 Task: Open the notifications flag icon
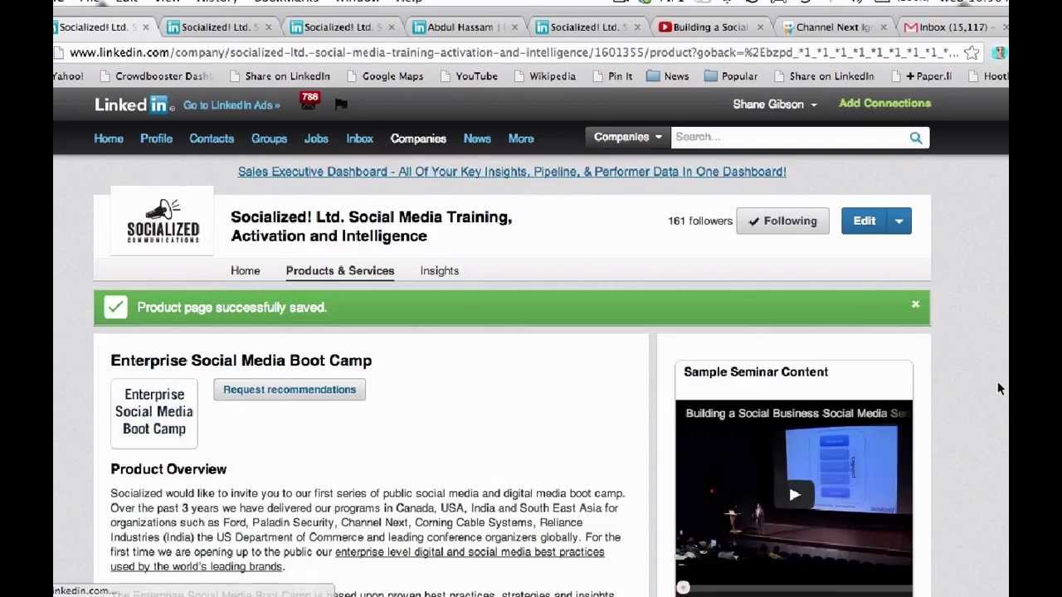(341, 104)
